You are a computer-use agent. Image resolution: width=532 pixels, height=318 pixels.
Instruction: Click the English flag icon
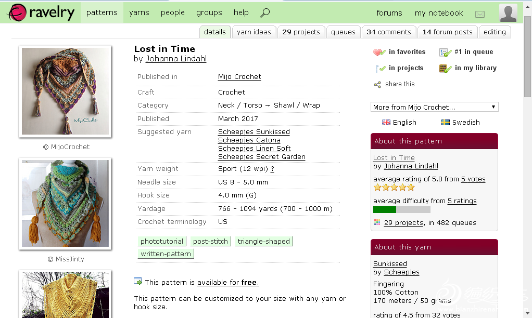(386, 122)
